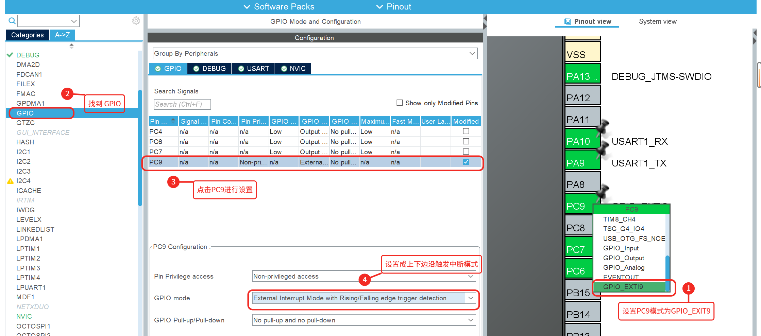The height and width of the screenshot is (336, 761).
Task: Choose USB_OTG_FS_NOE in PC9 pin menu
Action: pyautogui.click(x=634, y=238)
